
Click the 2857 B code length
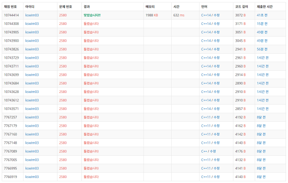(x=240, y=109)
